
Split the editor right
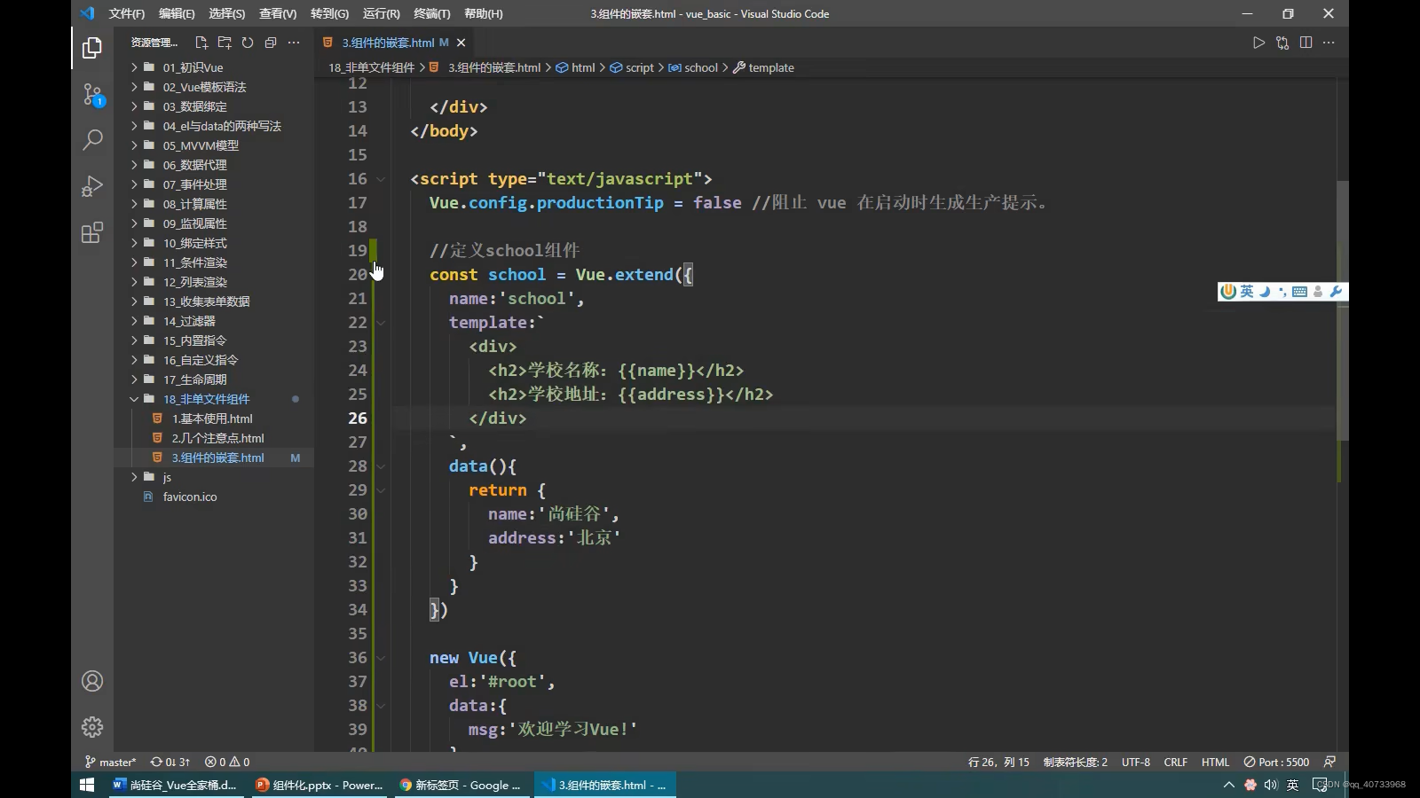pos(1306,43)
